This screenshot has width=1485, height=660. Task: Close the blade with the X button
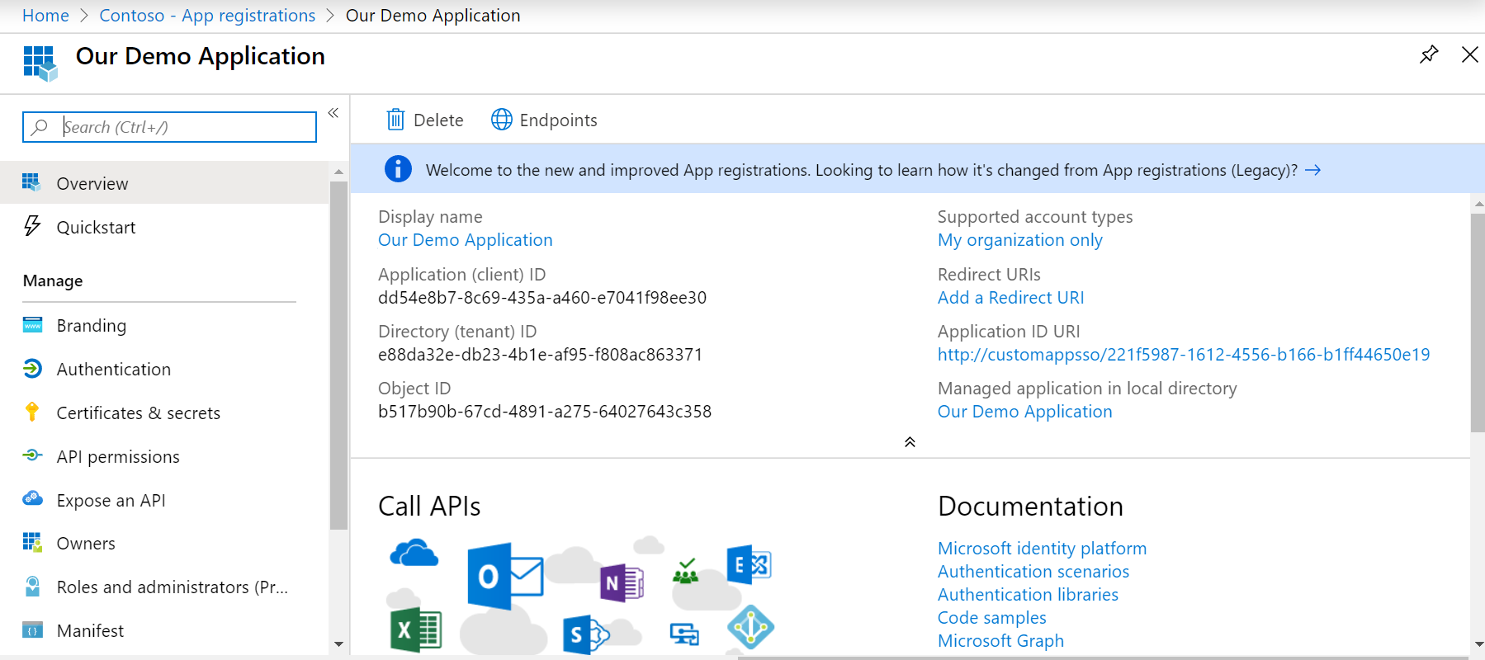tap(1469, 54)
